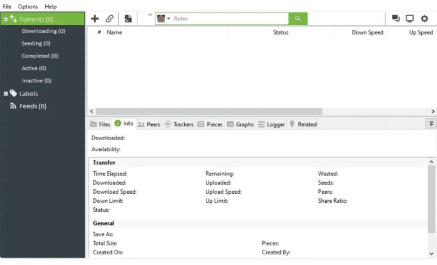Click the Info panel's down arrow
This screenshot has width=437, height=265.
point(431,254)
